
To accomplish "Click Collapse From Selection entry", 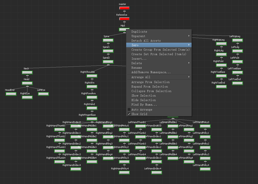I will click(x=151, y=91).
